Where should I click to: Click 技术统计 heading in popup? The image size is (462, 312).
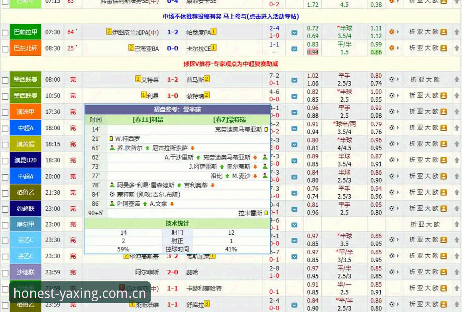[177, 223]
